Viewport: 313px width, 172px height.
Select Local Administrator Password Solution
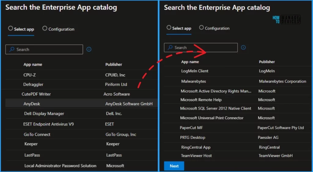(x=60, y=166)
